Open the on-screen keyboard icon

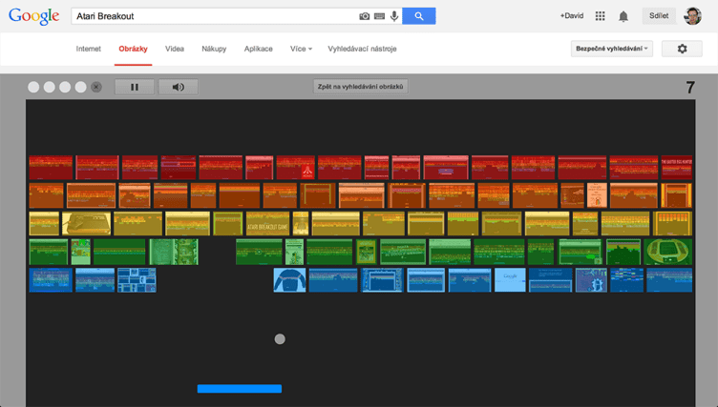[379, 16]
